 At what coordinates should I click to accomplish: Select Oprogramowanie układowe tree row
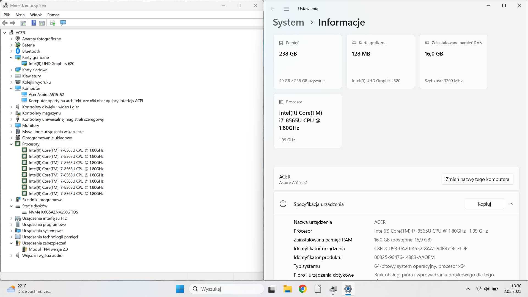[x=47, y=138]
